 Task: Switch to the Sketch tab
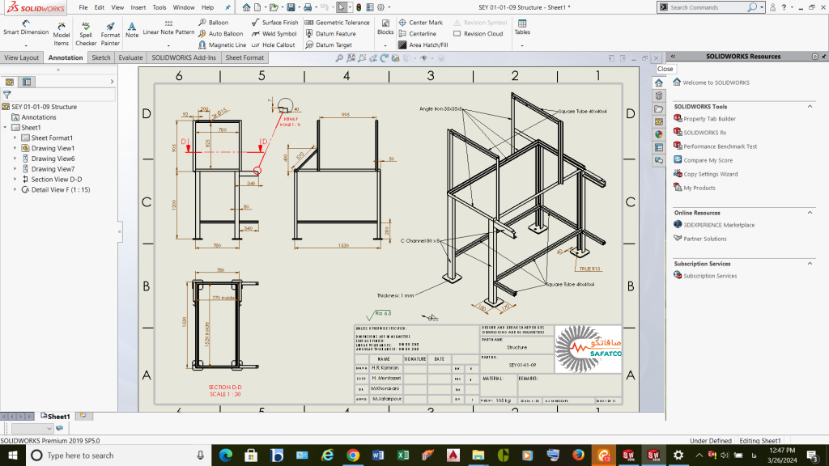[x=101, y=57]
